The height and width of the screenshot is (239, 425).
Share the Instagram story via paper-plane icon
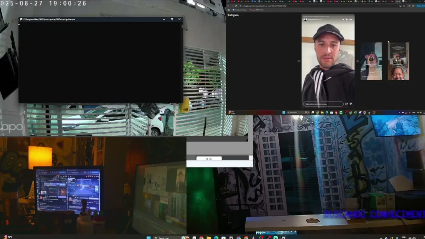351,104
